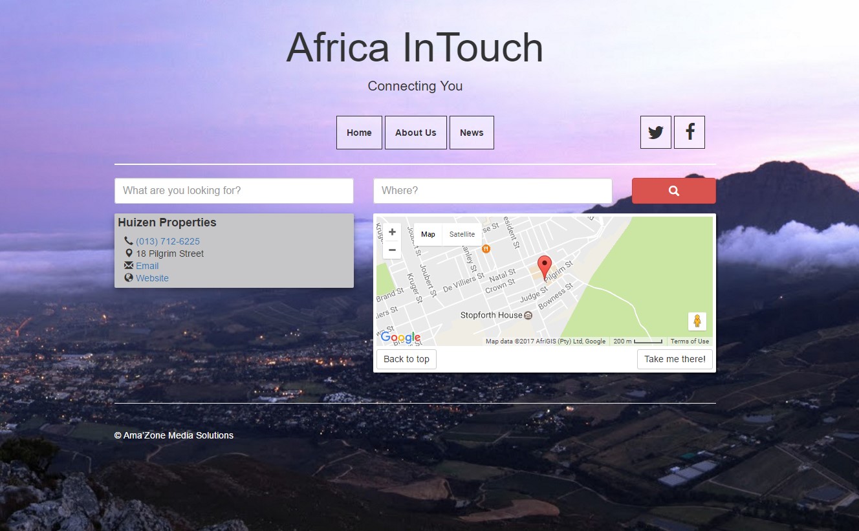Open the News page
Viewport: 859px width, 531px height.
coord(472,133)
